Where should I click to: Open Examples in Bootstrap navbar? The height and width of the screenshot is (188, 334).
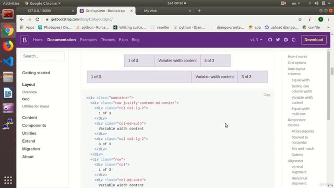tap(88, 40)
